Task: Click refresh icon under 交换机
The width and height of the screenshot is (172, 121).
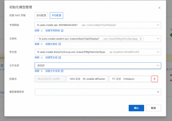Action: pos(42,44)
